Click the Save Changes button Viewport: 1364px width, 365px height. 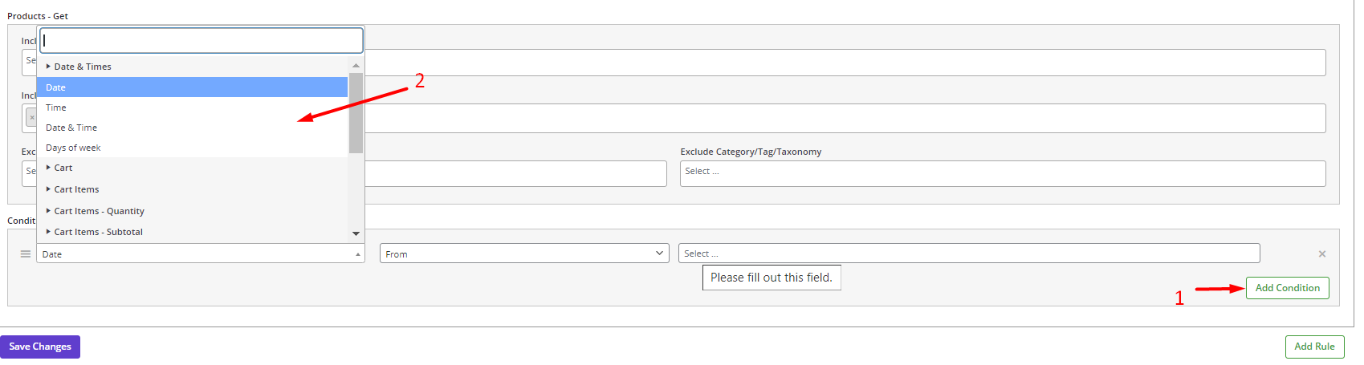point(40,347)
